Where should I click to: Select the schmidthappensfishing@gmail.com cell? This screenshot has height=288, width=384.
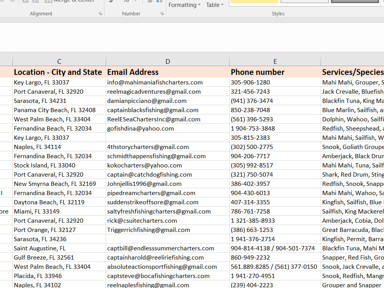coord(167,156)
